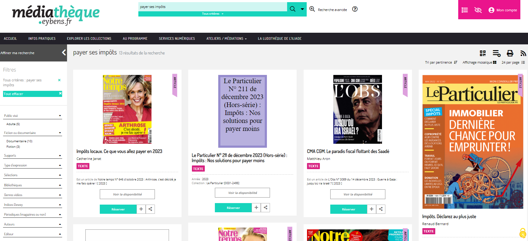The width and height of the screenshot is (528, 241).
Task: Open 'Recherche avancée' link
Action: (332, 10)
